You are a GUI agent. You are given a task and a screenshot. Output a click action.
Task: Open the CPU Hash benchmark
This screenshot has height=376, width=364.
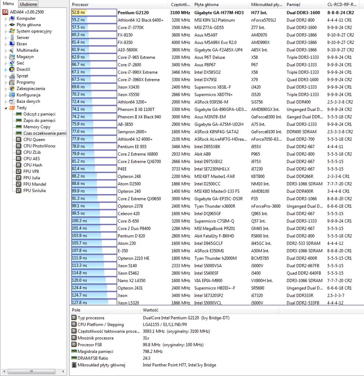[x=33, y=165]
